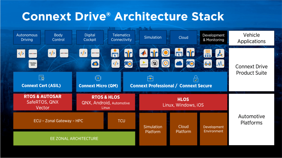The width and height of the screenshot is (282, 158).
Task: Select the LabVIEW icon
Action: coord(144,63)
